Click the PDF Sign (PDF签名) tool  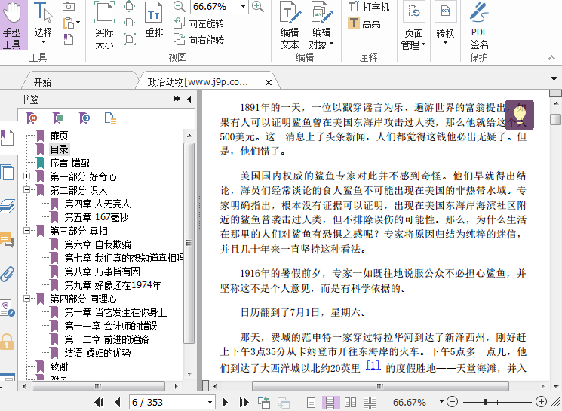[479, 25]
